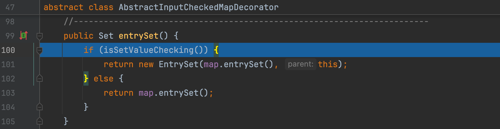The image size is (500, 129).
Task: Collapse the entrySet method fold marker at line 99
Action: click(39, 36)
